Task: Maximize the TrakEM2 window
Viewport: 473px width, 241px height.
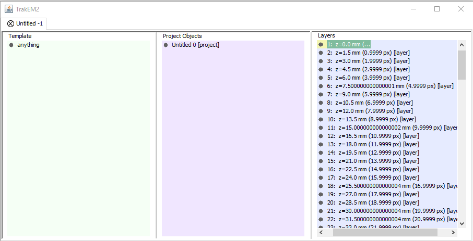Action: (x=437, y=9)
